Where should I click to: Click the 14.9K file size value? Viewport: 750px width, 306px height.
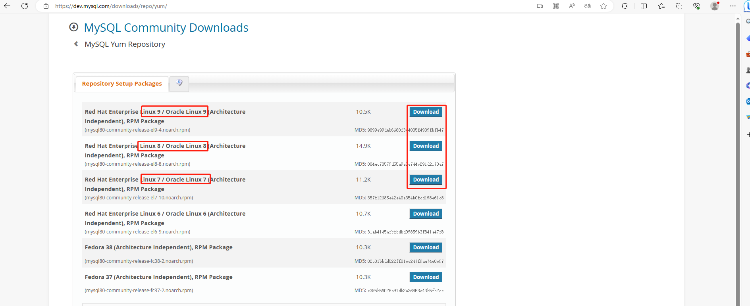click(x=363, y=146)
